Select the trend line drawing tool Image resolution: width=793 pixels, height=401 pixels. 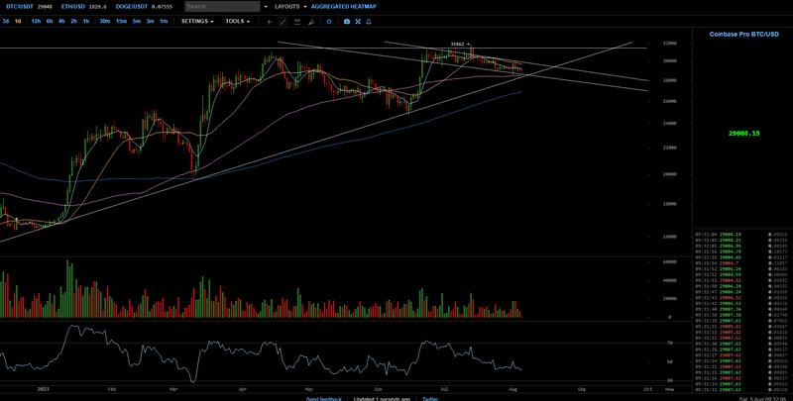tap(283, 22)
